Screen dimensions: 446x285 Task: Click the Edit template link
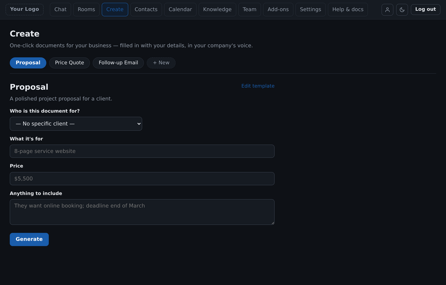tap(258, 86)
